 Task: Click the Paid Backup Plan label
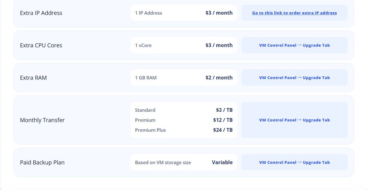[42, 162]
